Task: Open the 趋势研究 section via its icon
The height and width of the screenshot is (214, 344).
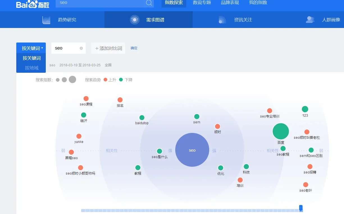Action: 46,20
